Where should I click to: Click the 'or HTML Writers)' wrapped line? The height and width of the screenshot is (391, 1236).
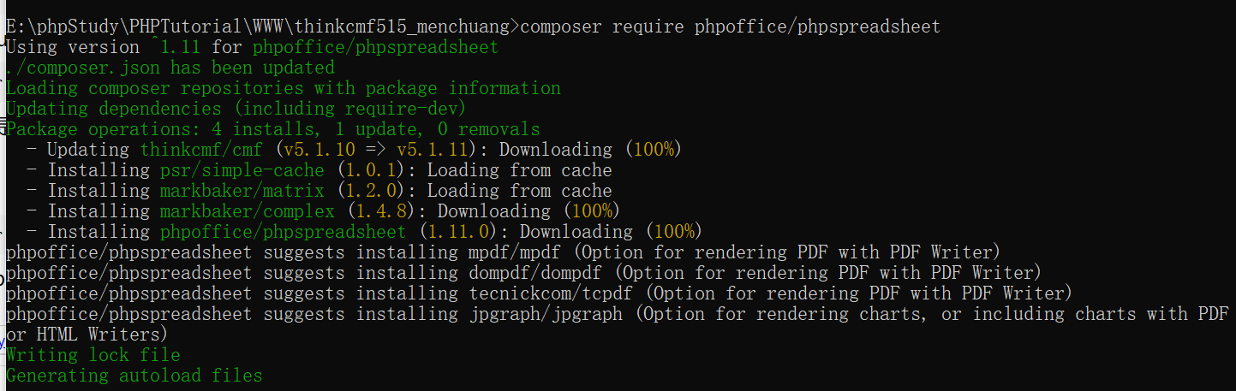tap(86, 335)
